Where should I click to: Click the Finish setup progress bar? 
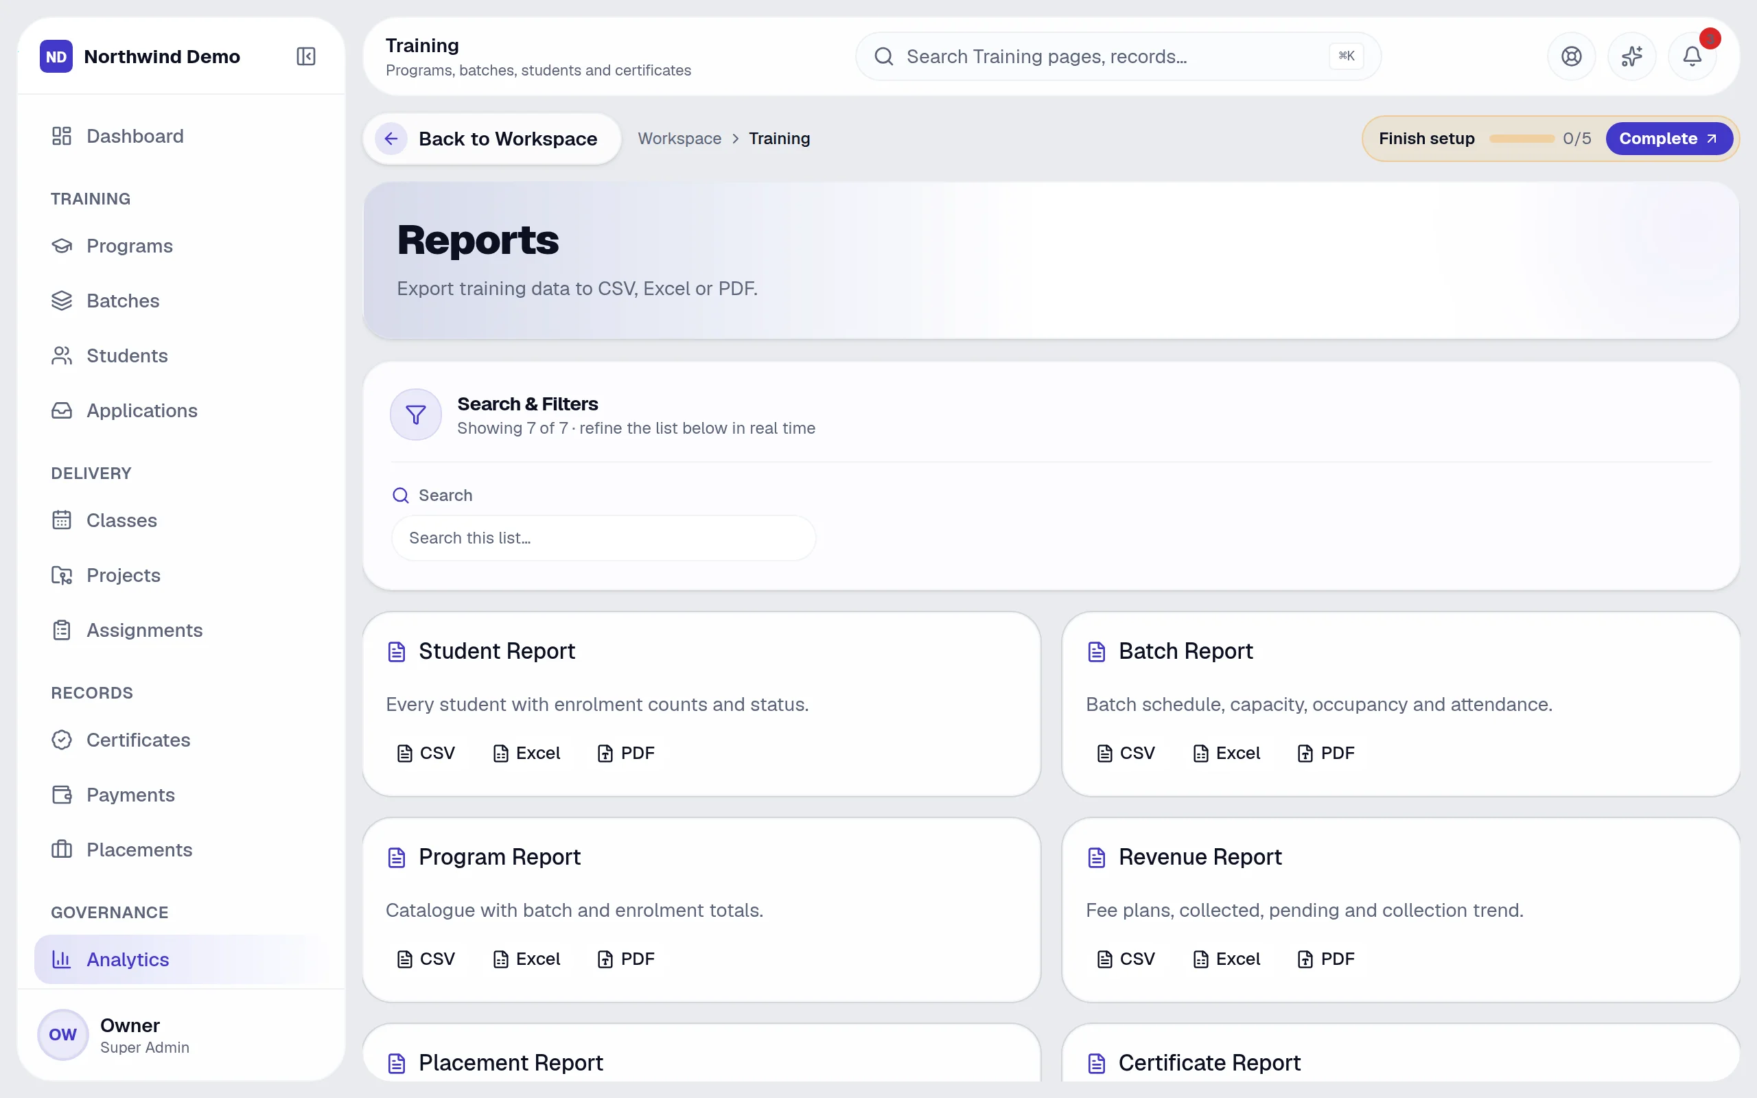[1521, 139]
